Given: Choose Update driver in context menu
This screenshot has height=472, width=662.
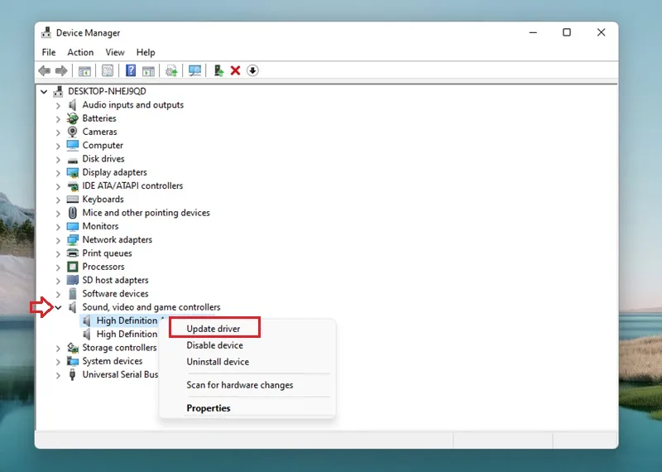Looking at the screenshot, I should pos(213,329).
